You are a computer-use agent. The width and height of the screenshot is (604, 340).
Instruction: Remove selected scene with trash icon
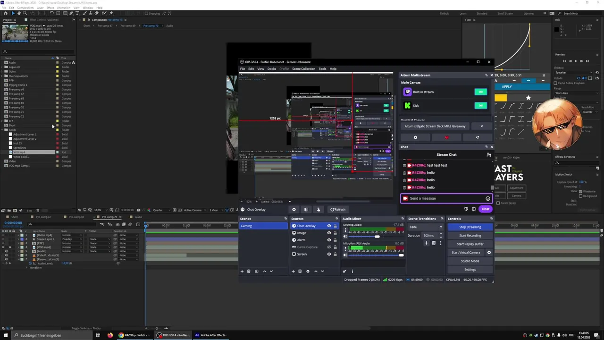[x=249, y=271]
